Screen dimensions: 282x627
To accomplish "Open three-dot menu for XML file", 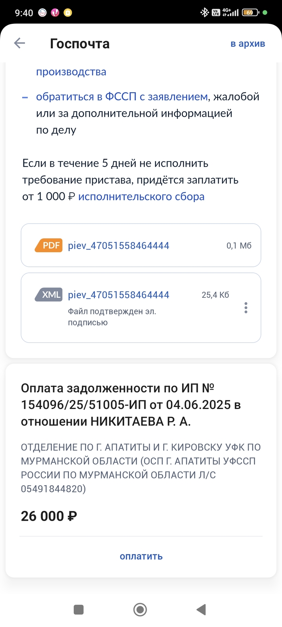I will coord(246,308).
